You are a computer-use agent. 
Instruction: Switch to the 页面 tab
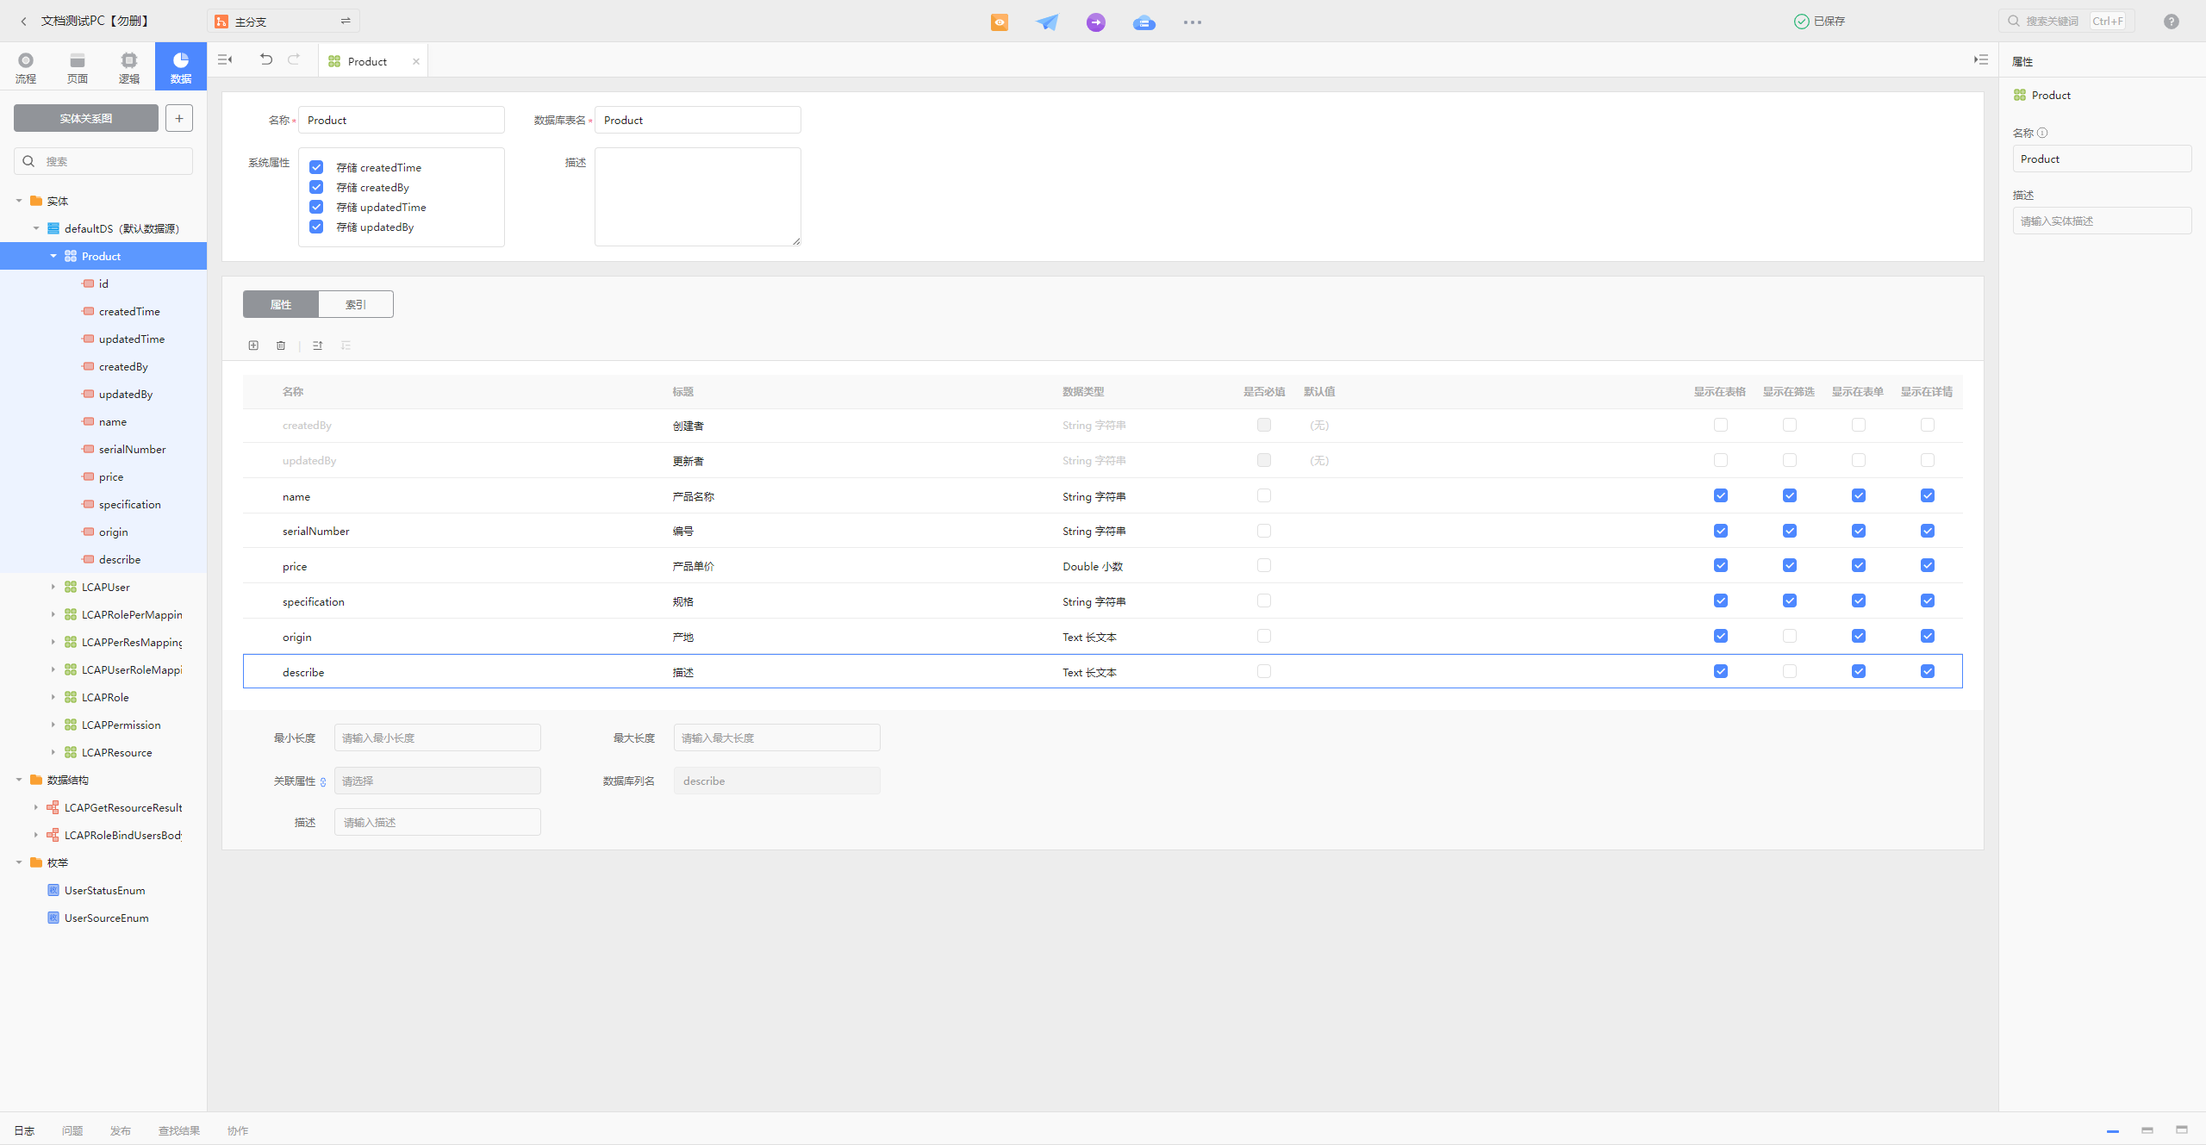(x=78, y=66)
